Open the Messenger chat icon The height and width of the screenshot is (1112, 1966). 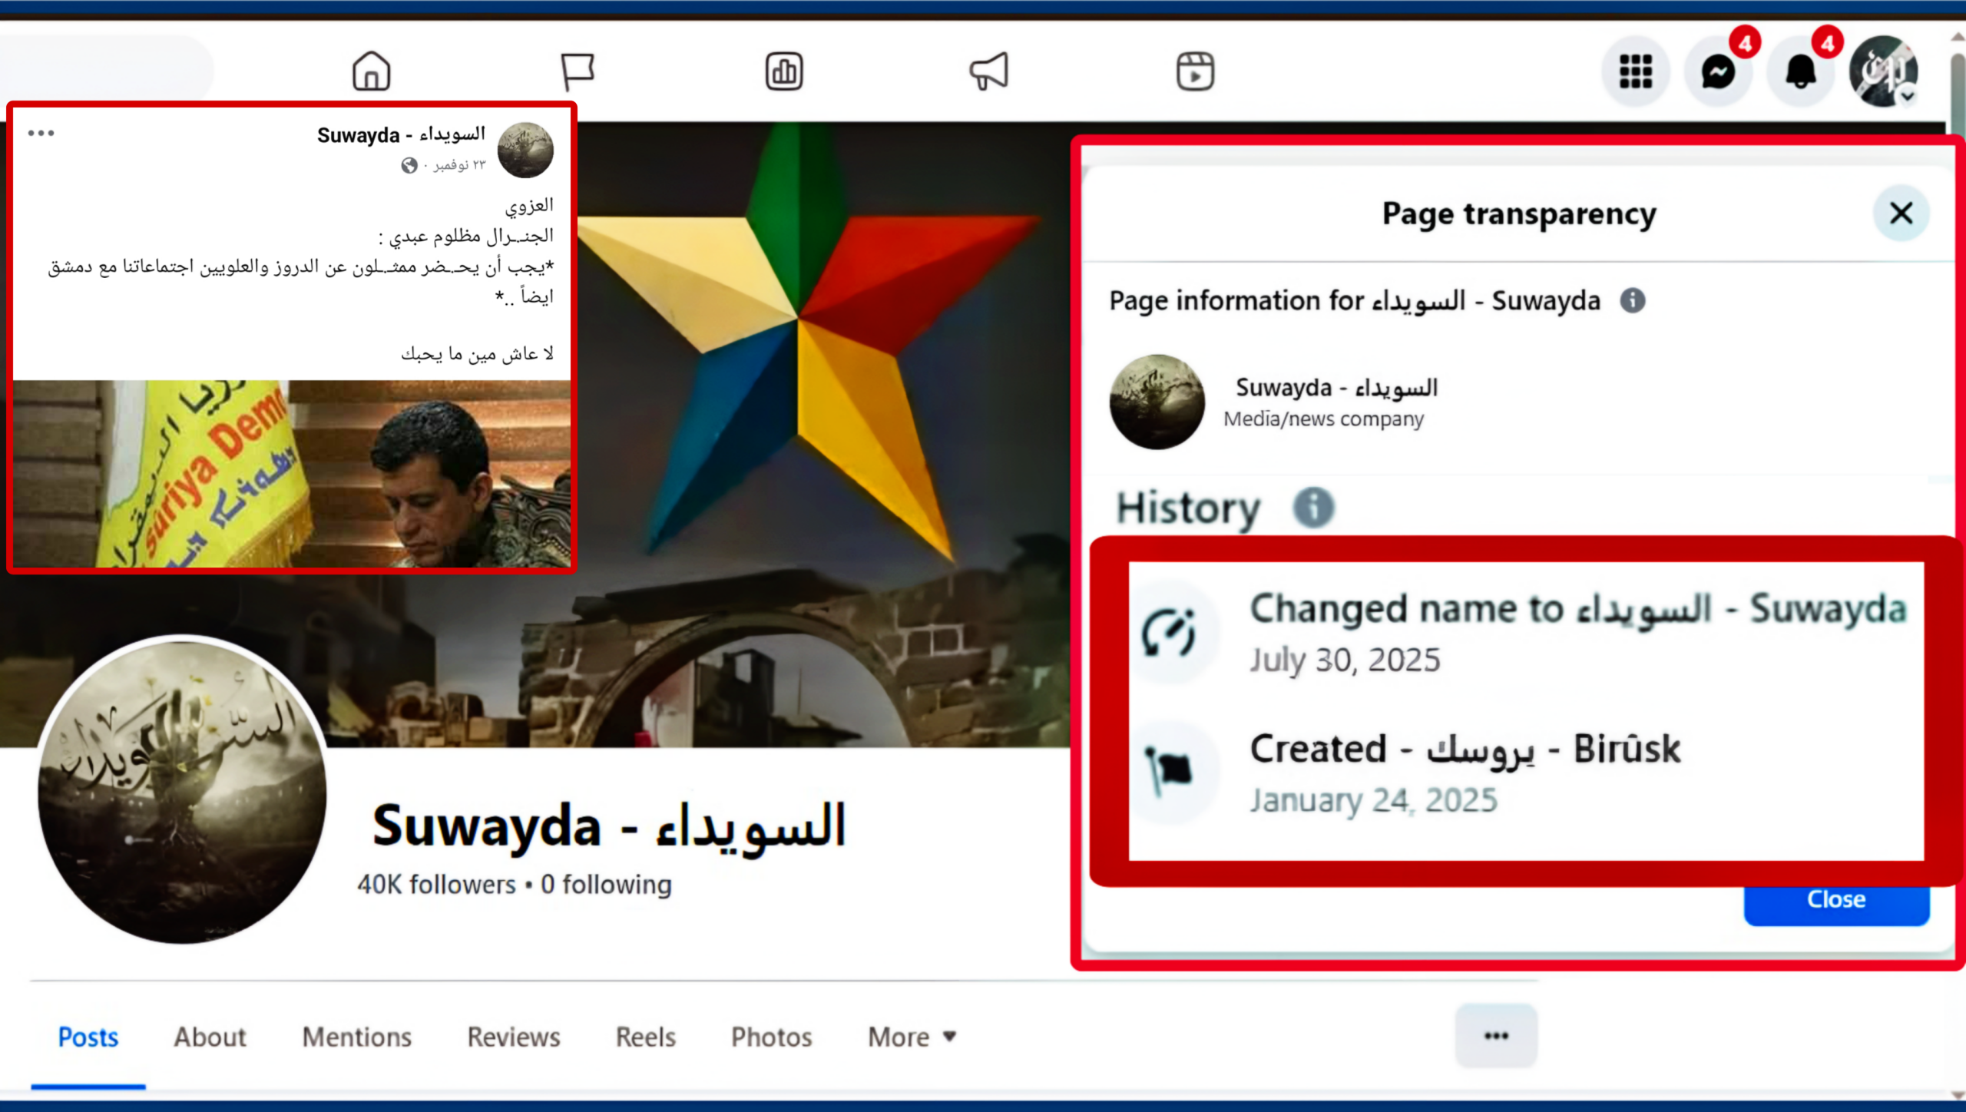[1718, 71]
